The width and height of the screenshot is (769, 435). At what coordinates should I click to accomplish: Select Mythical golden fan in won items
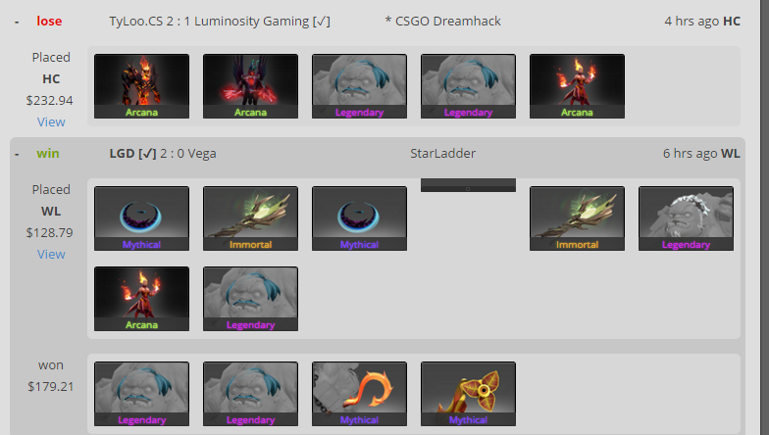[469, 394]
